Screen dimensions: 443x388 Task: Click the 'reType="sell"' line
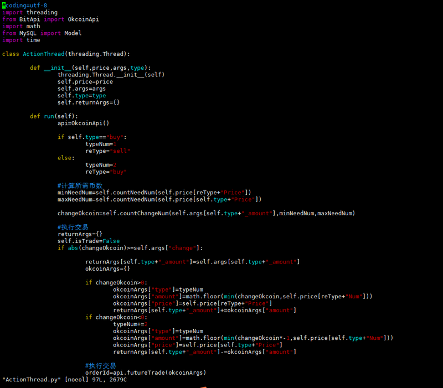pyautogui.click(x=107, y=151)
